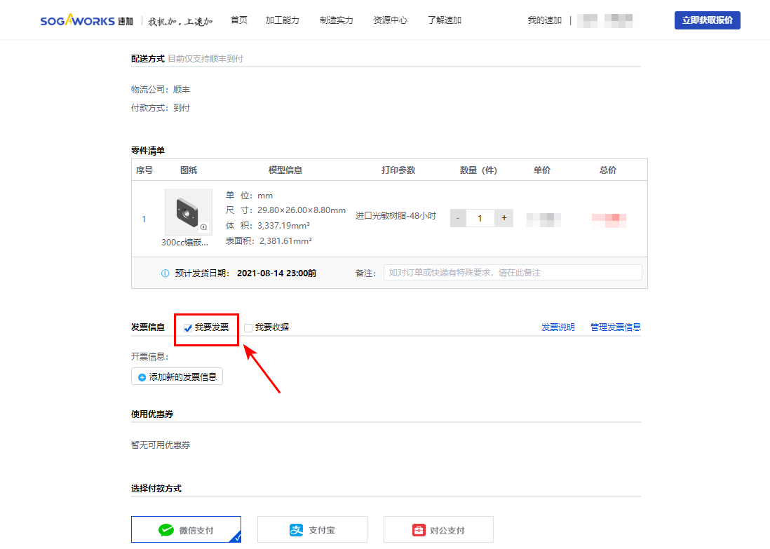Click the order remarks input field

512,273
